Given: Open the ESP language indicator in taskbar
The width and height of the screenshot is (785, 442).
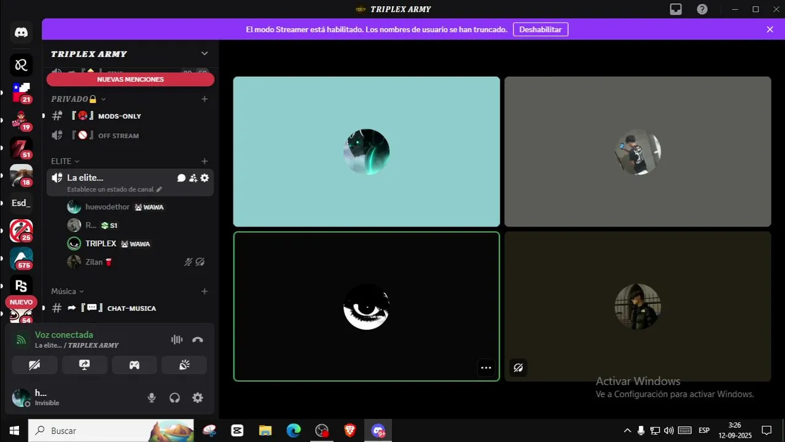Looking at the screenshot, I should [704, 430].
